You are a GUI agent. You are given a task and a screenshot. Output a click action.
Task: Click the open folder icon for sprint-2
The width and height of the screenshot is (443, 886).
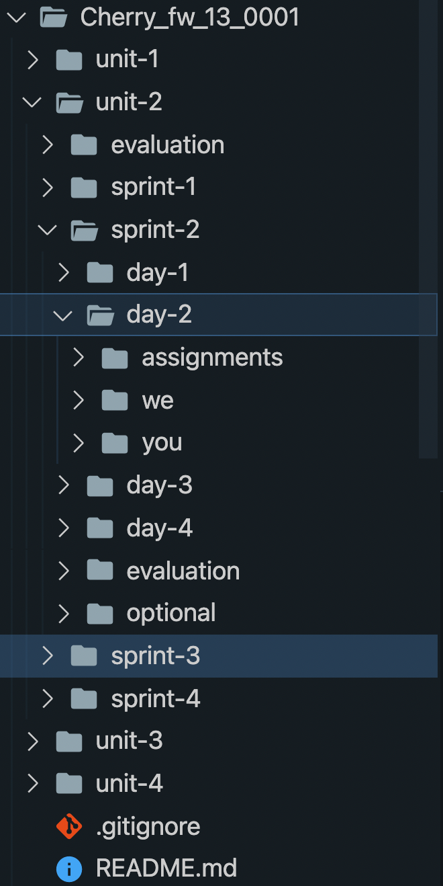85,230
